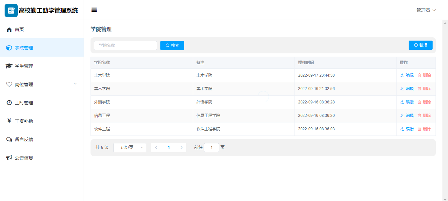Edit the 土木学院 row
The width and height of the screenshot is (448, 201).
click(x=407, y=75)
